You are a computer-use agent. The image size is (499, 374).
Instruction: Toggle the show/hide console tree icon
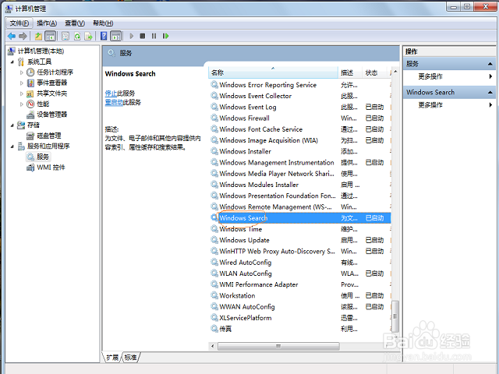click(50, 37)
